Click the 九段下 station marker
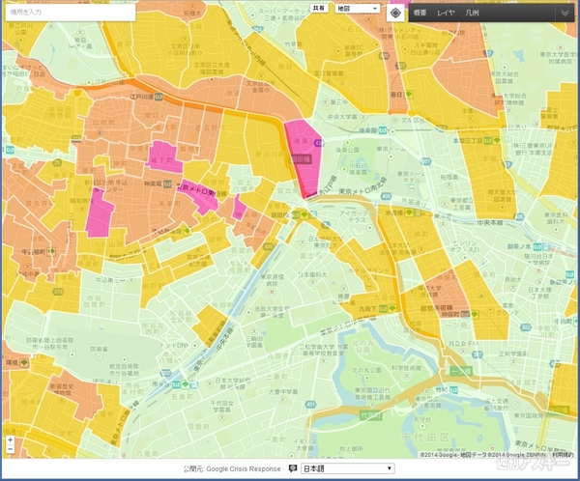Image resolution: width=580 pixels, height=481 pixels. (383, 308)
